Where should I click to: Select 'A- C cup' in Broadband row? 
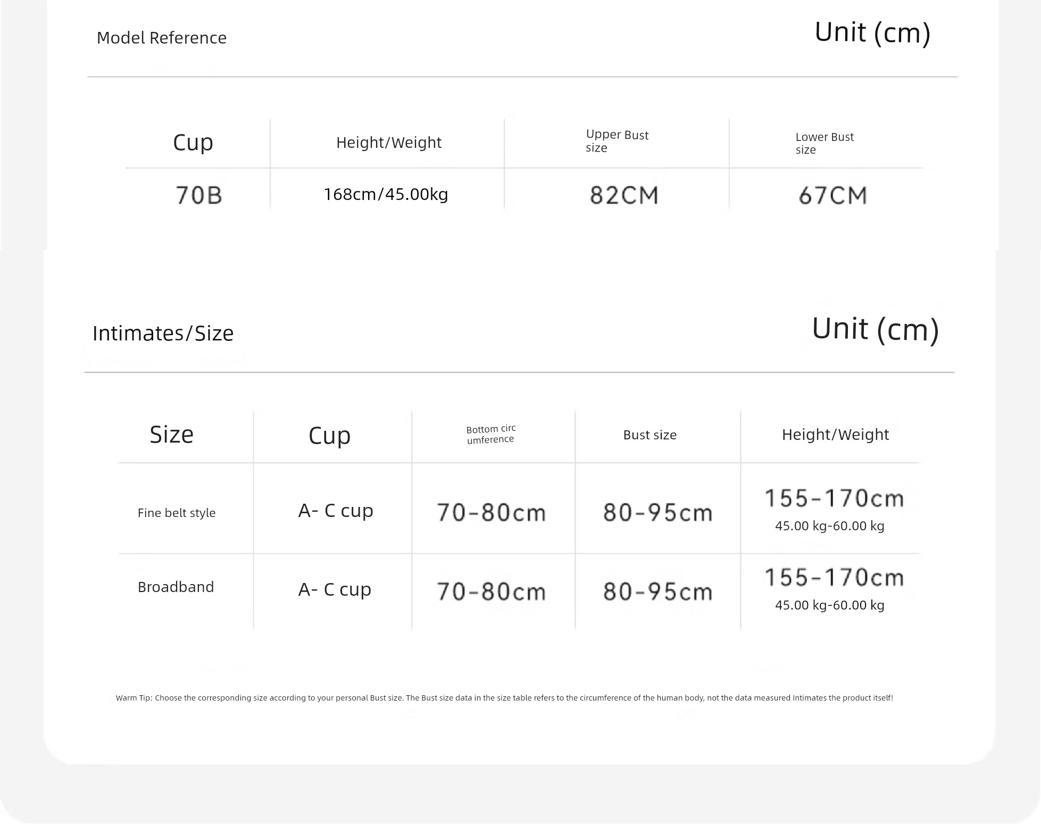click(x=335, y=589)
